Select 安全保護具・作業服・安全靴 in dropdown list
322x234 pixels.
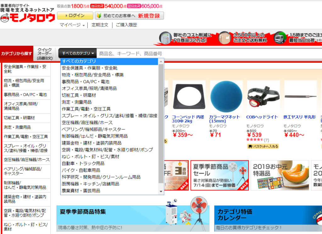(x=109, y=68)
